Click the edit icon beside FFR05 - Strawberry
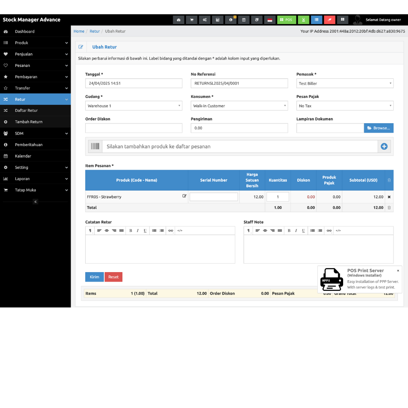This screenshot has height=408, width=408. point(184,196)
